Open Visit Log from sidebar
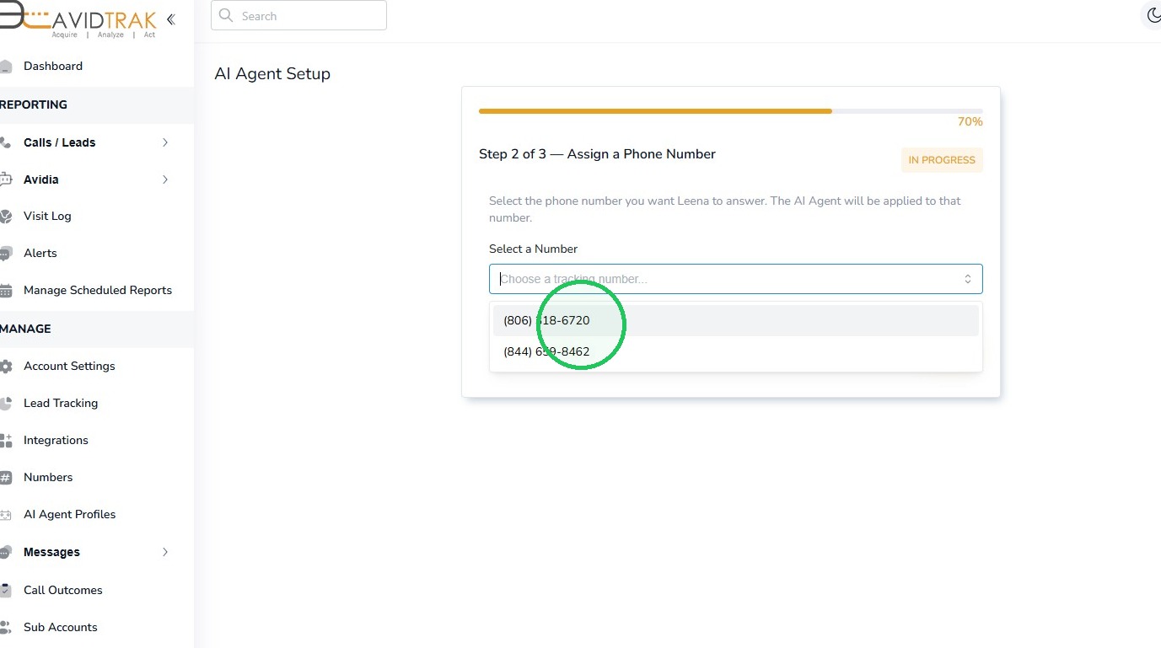1161x648 pixels. [x=47, y=216]
